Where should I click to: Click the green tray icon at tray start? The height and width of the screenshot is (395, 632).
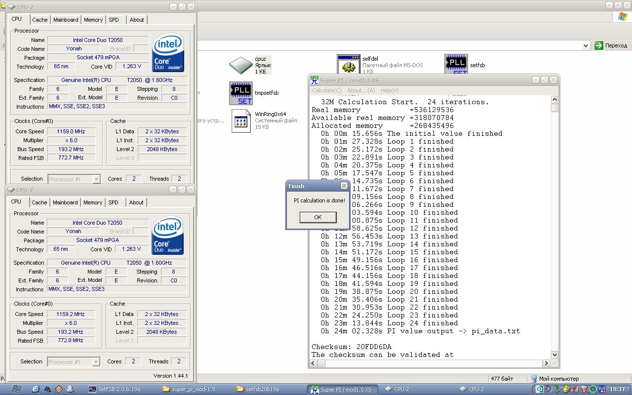click(540, 389)
